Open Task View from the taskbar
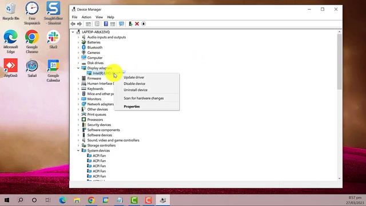Viewport: 366px width, 206px height. click(48, 200)
